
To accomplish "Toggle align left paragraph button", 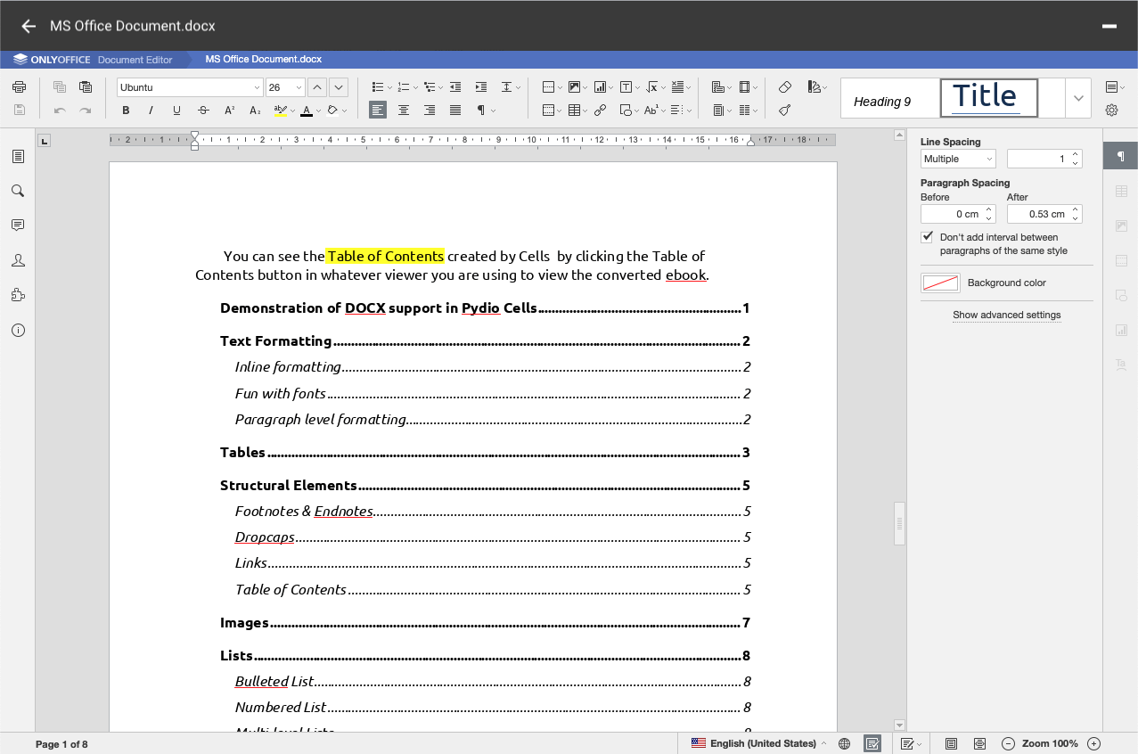I will coord(378,111).
